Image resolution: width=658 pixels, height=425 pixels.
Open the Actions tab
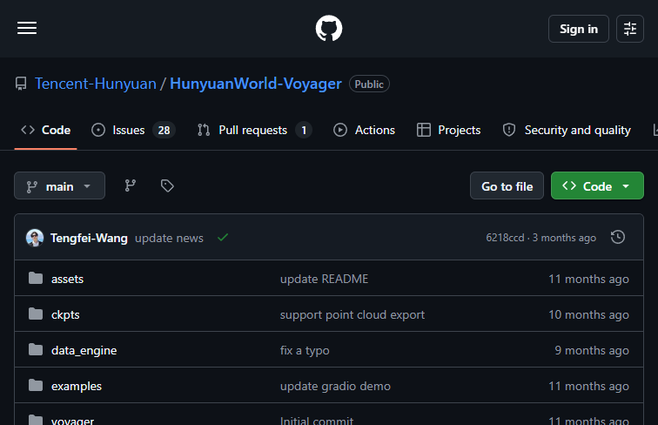364,130
